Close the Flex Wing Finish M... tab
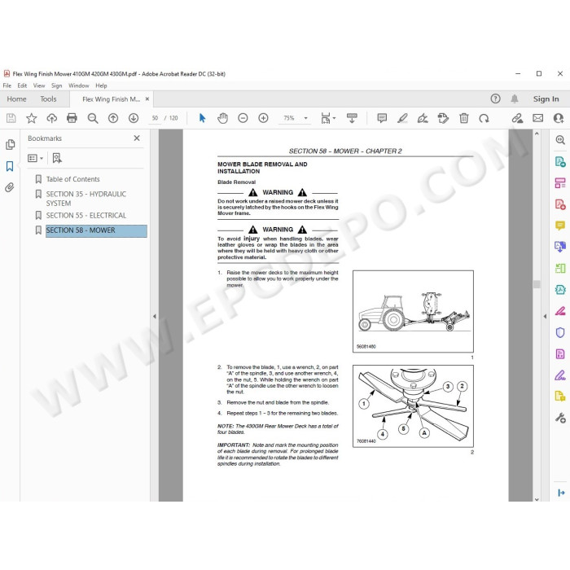This screenshot has width=570, height=570. click(x=147, y=99)
